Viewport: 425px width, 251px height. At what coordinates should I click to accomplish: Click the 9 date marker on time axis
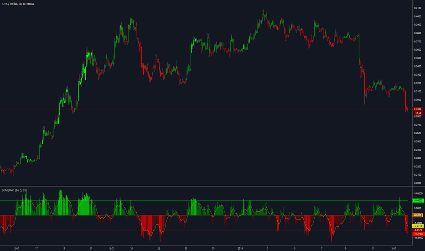pyautogui.click(x=346, y=248)
